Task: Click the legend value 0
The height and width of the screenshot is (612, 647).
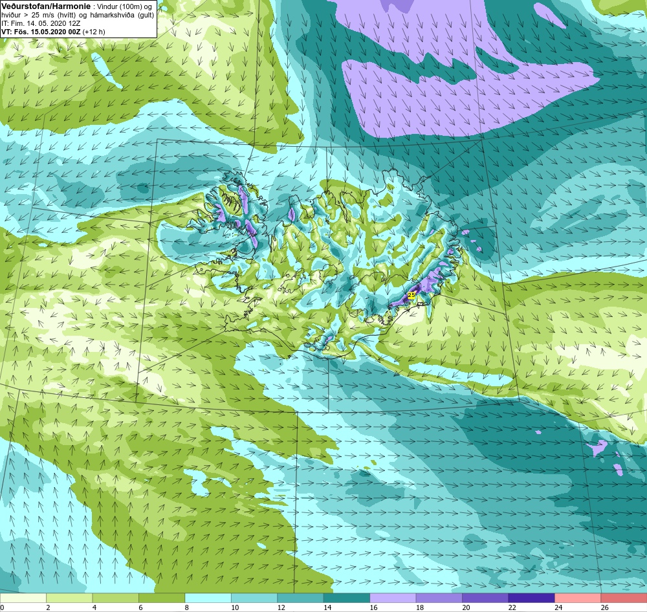Action: [x=2, y=607]
